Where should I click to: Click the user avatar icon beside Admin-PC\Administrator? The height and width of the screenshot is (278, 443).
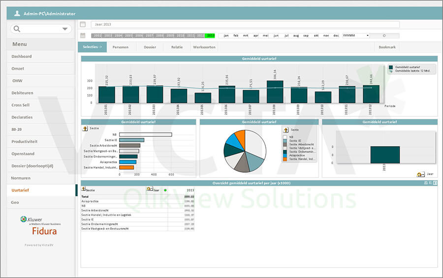tap(17, 13)
